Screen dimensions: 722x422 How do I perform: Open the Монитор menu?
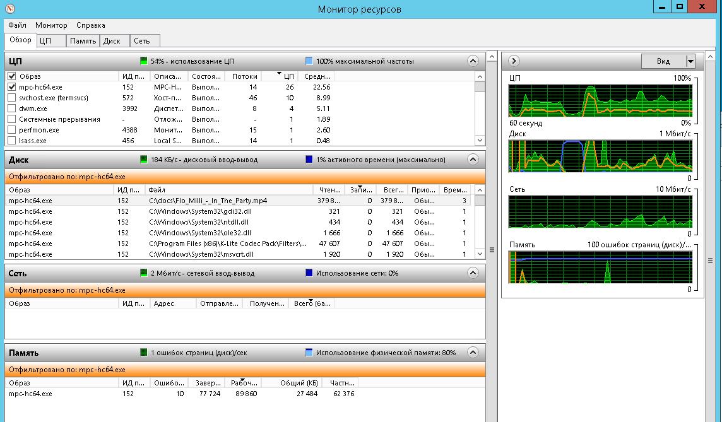51,25
